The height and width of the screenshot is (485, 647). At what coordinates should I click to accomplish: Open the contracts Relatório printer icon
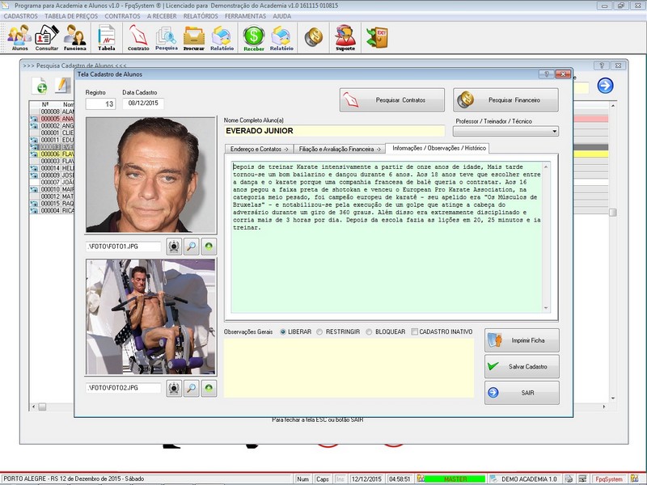[x=222, y=37]
